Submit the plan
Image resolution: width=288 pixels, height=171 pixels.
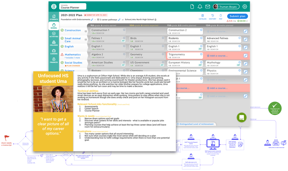[237, 16]
